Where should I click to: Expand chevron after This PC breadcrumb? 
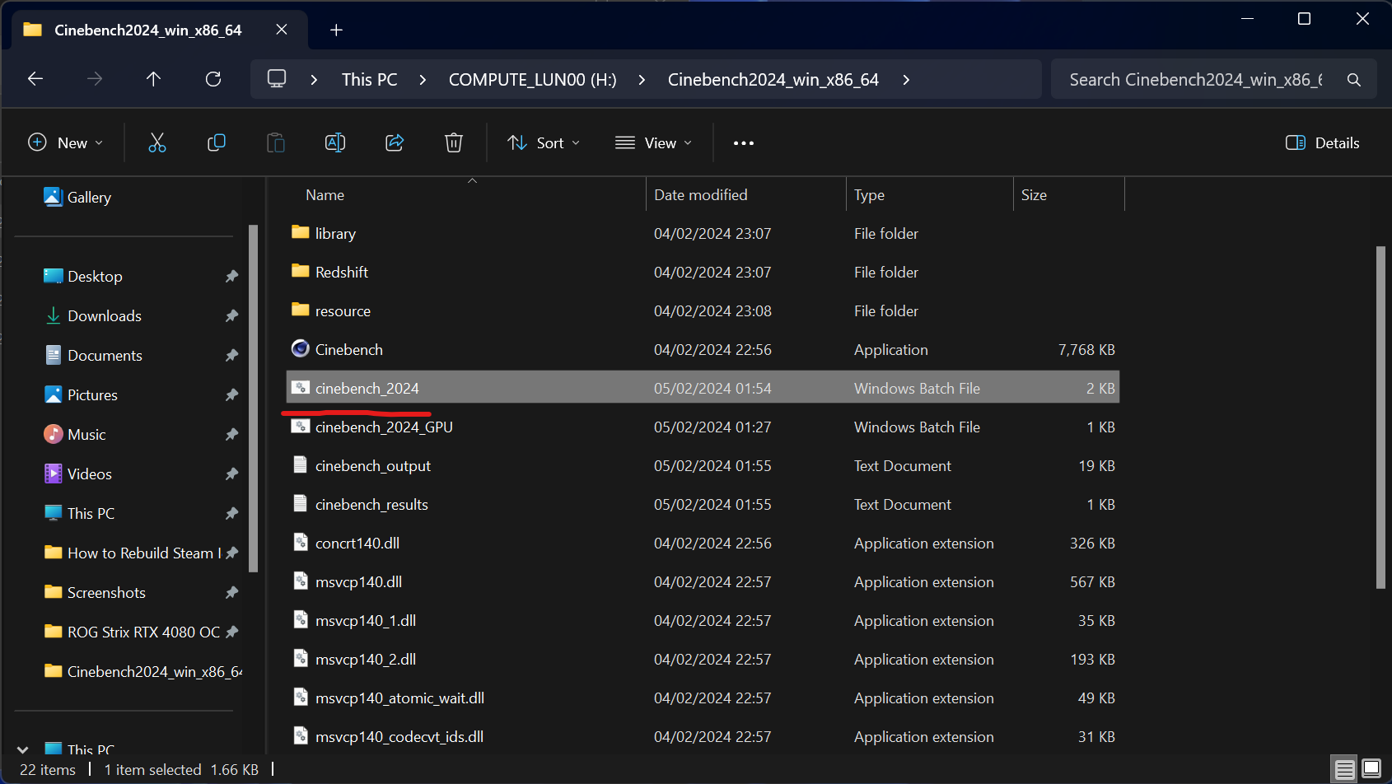point(423,80)
